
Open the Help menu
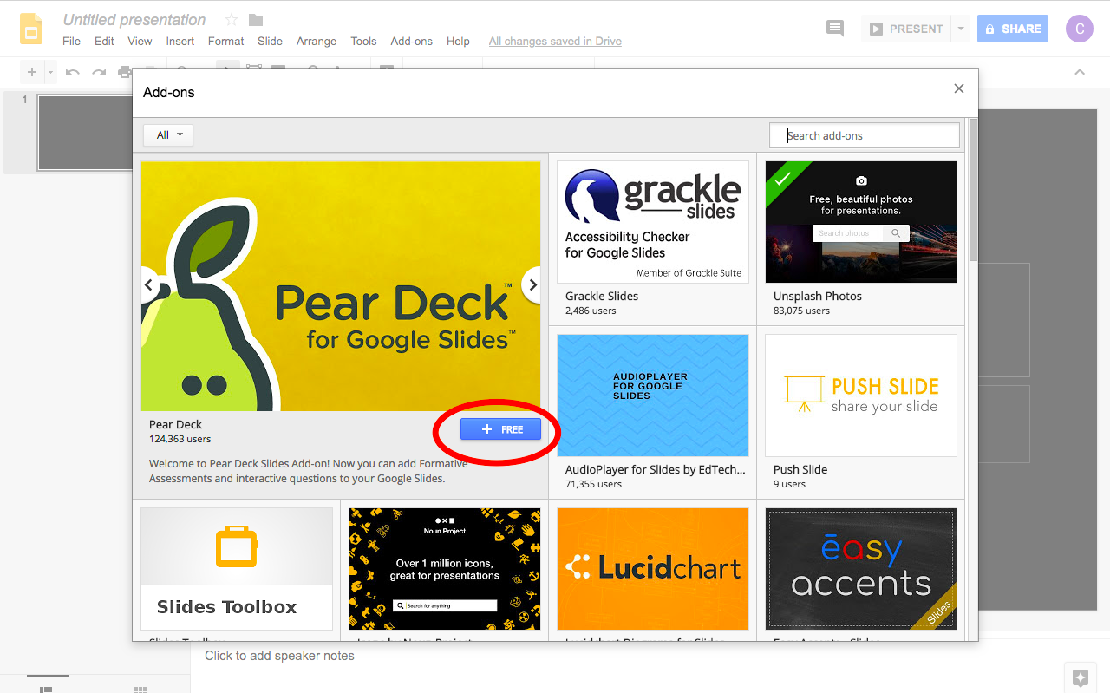coord(458,41)
